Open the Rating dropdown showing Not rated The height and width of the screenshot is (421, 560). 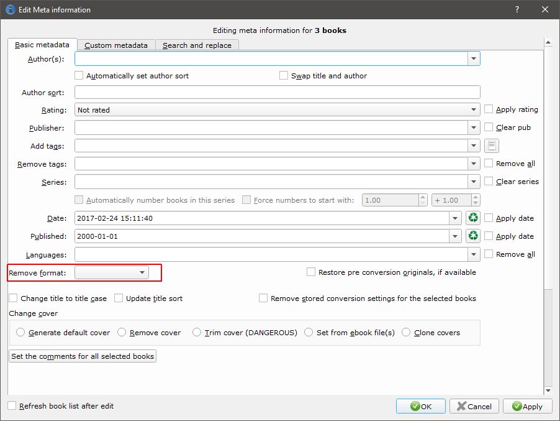[x=277, y=109]
